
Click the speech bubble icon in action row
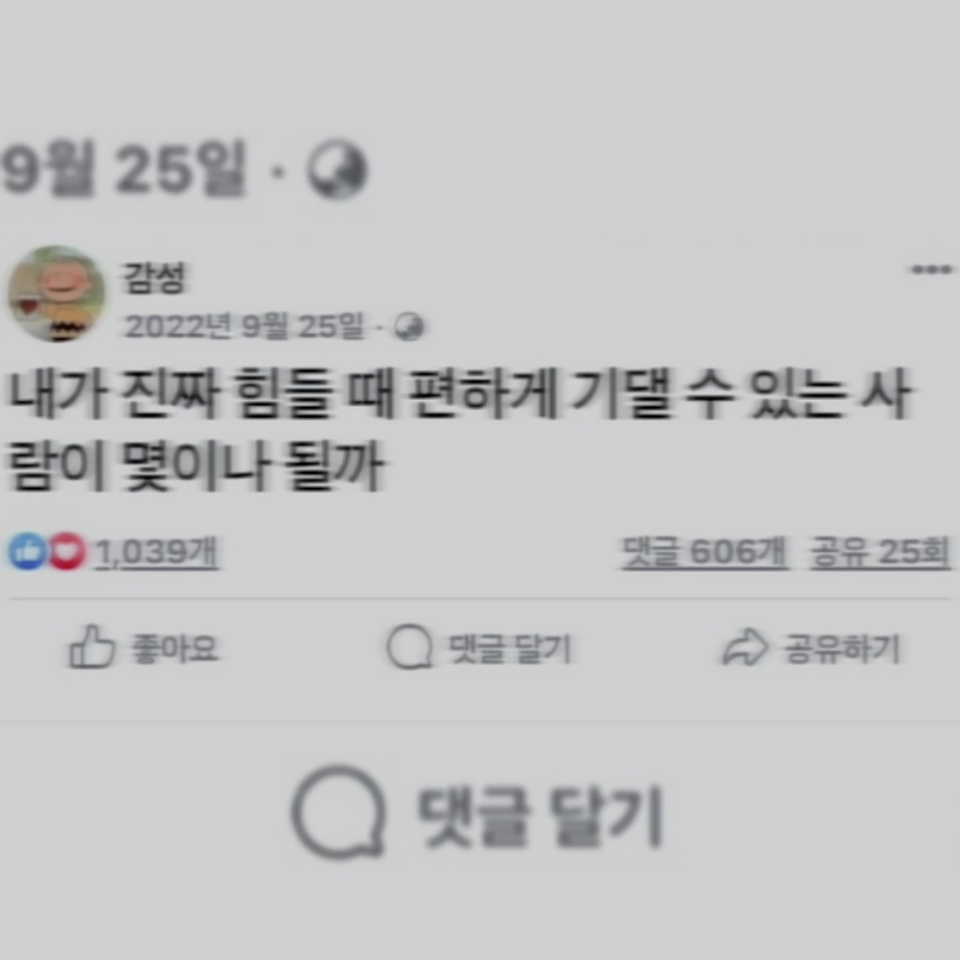pyautogui.click(x=409, y=646)
